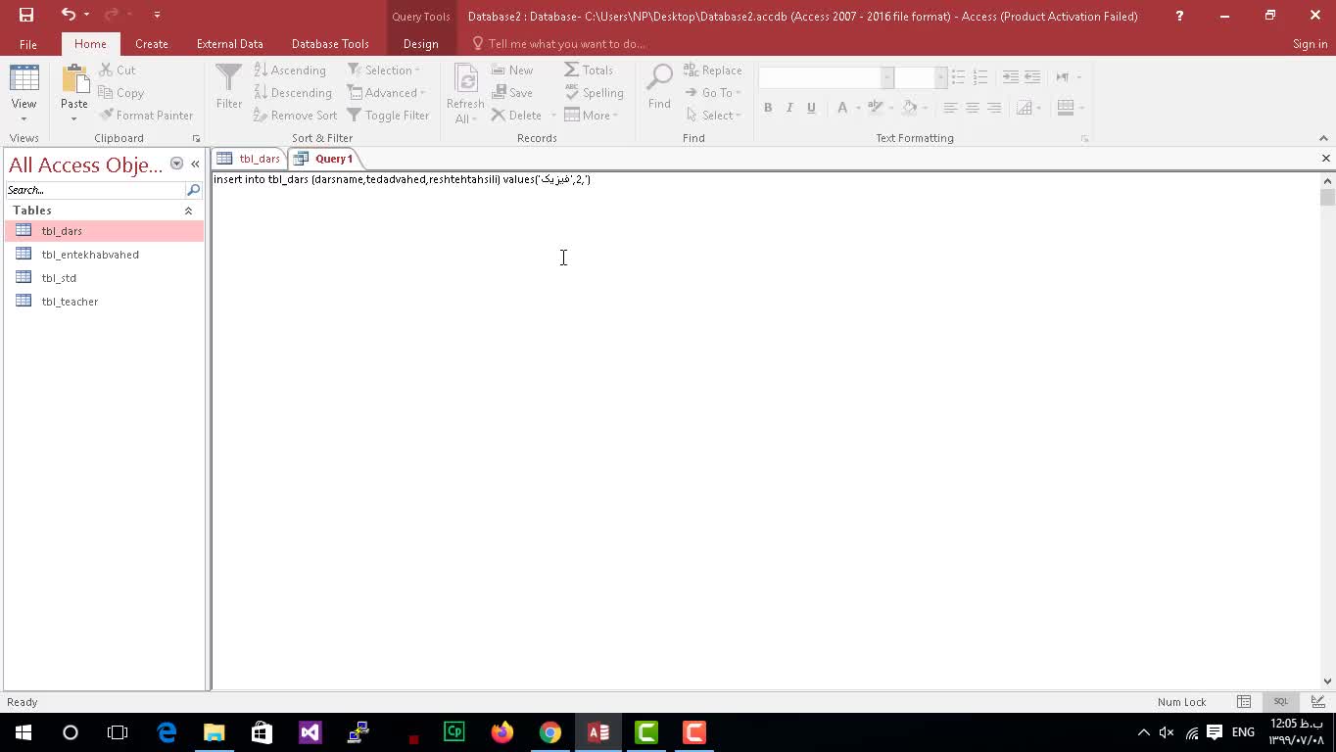
Task: Collapse the Tables group in navigation pane
Action: (x=188, y=211)
